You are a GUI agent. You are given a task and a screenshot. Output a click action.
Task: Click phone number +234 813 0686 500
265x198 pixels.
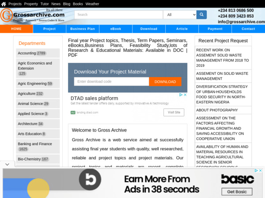(236, 11)
